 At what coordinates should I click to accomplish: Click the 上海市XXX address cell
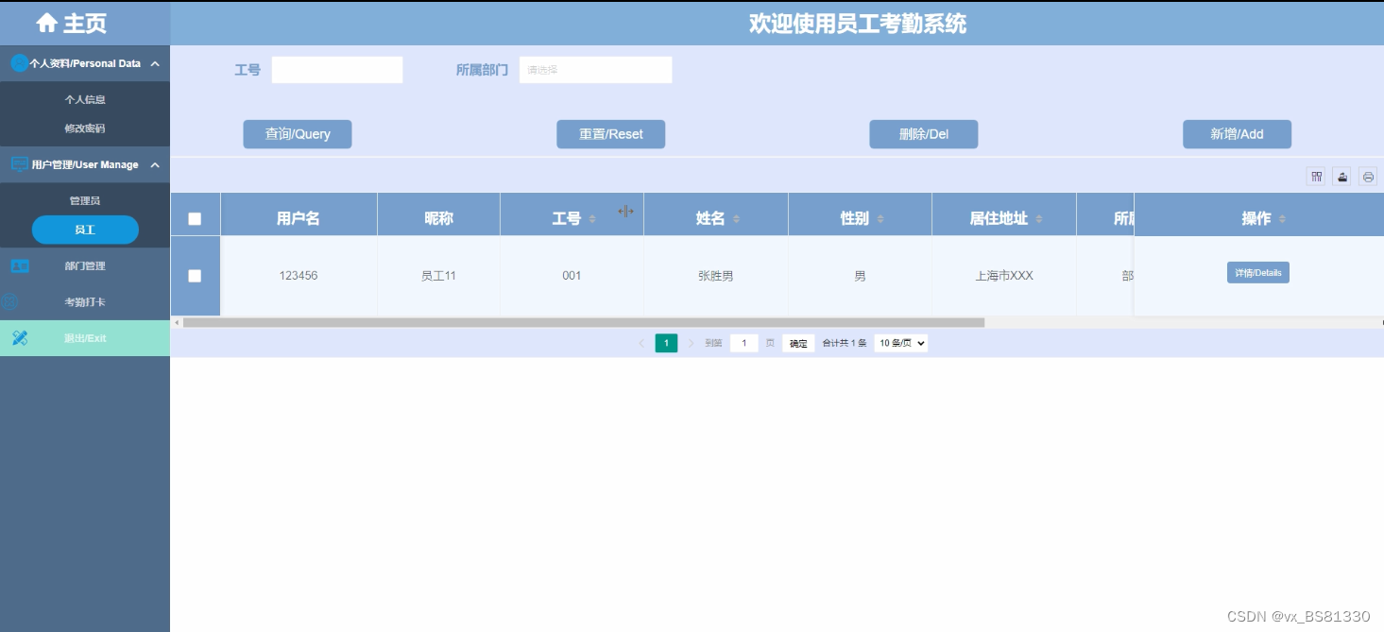(1004, 276)
